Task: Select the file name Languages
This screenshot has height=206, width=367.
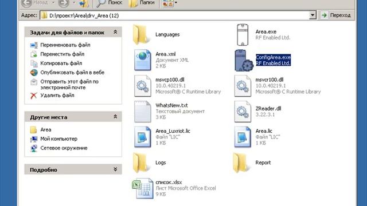Action: pyautogui.click(x=167, y=34)
